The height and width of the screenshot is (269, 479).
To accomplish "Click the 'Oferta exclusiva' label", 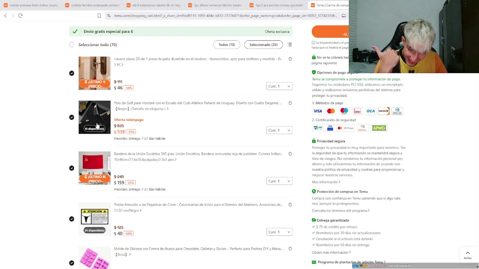I will (x=277, y=32).
